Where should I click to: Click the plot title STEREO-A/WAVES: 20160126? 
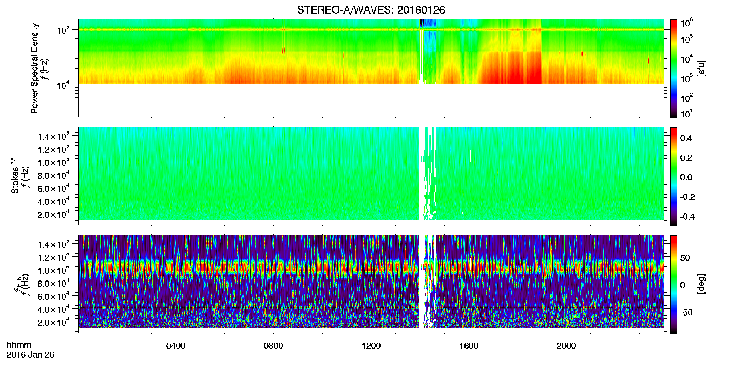(371, 10)
